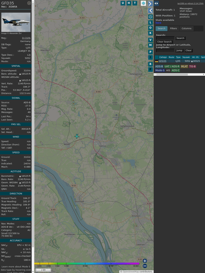Toggle the M map button

(150, 45)
